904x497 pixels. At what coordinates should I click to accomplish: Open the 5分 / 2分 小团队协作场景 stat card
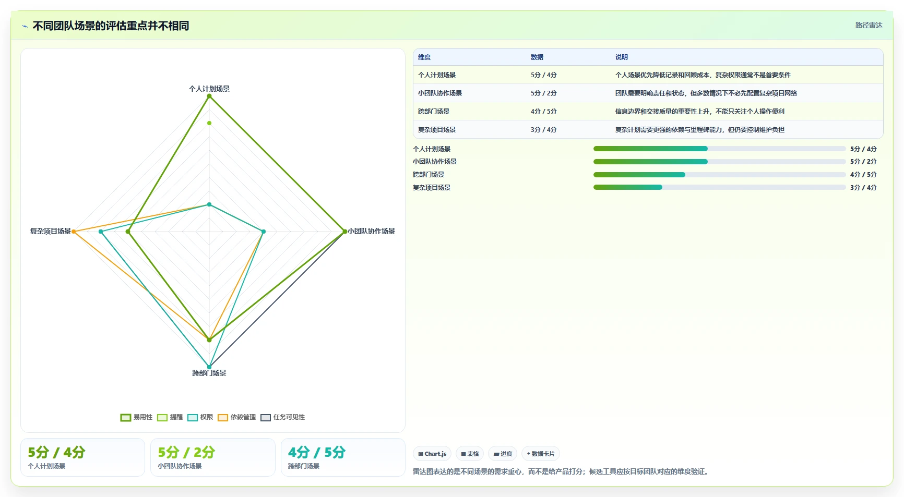click(x=213, y=457)
